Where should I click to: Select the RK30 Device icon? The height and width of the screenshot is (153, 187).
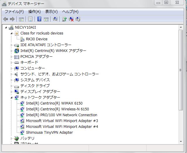click(x=22, y=39)
